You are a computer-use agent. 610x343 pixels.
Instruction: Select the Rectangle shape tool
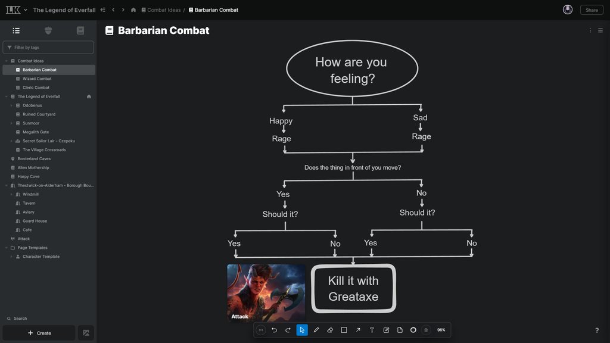[344, 330]
